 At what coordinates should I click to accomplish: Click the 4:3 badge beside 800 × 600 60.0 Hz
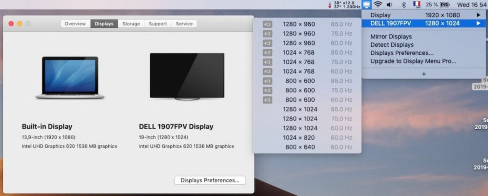(x=267, y=100)
